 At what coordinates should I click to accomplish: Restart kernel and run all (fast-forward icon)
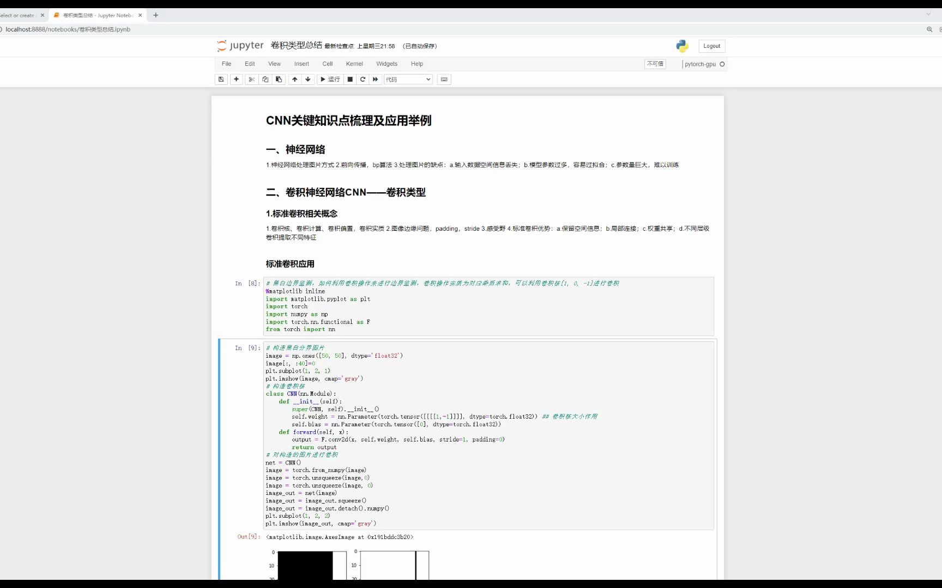point(375,79)
